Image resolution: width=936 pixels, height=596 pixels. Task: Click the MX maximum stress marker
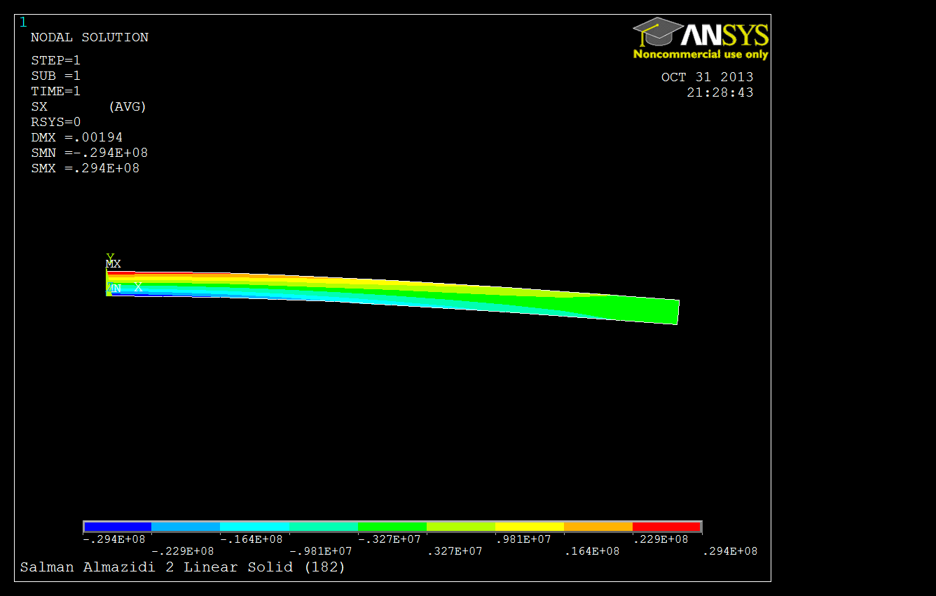[x=113, y=264]
